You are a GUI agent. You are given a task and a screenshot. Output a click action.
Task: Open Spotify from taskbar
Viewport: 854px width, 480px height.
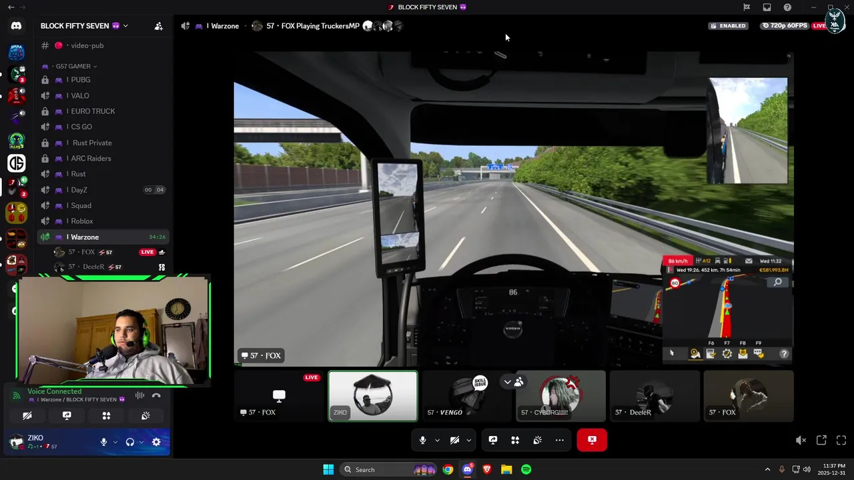pos(526,469)
